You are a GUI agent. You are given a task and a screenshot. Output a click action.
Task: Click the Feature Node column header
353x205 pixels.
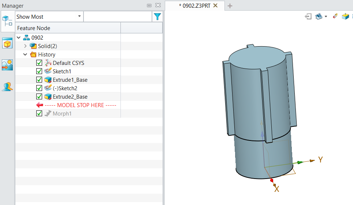[68, 28]
